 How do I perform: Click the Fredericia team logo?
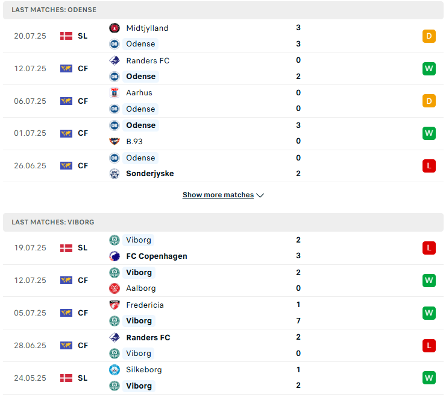tap(115, 305)
